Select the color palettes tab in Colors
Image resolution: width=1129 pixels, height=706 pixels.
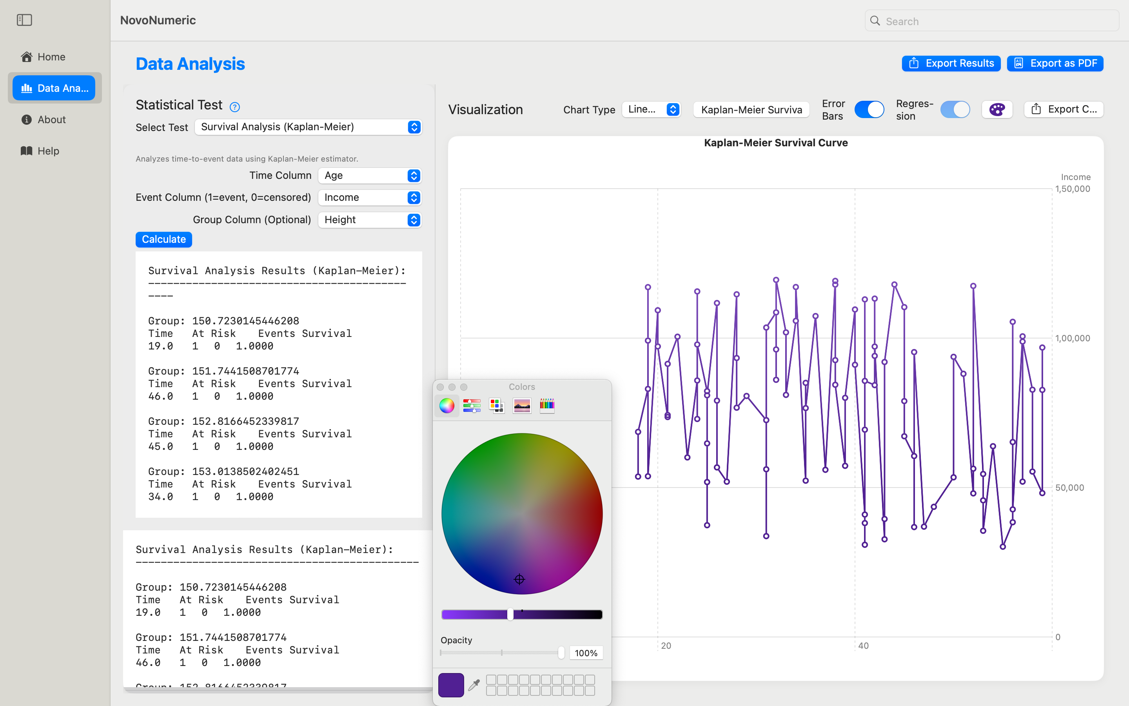[x=497, y=406]
